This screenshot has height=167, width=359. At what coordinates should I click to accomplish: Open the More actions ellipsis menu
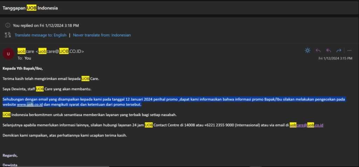349,51
